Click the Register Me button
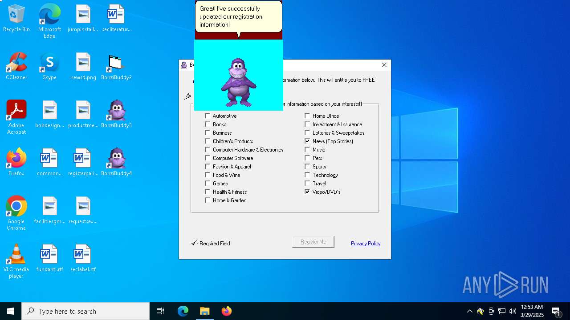Screen dimensions: 570x320 [x=313, y=242]
